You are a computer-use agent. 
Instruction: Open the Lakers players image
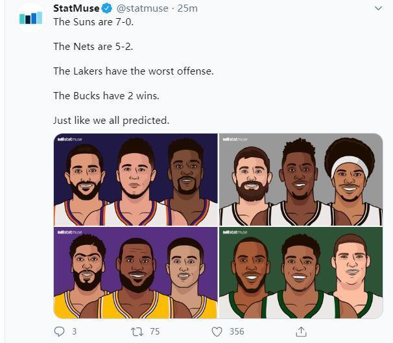[x=136, y=273]
